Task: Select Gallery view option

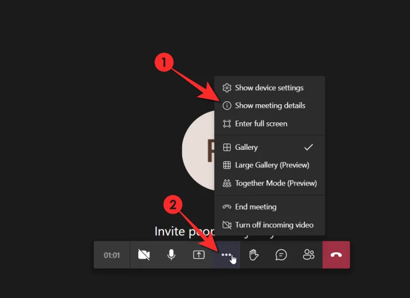Action: [x=269, y=147]
